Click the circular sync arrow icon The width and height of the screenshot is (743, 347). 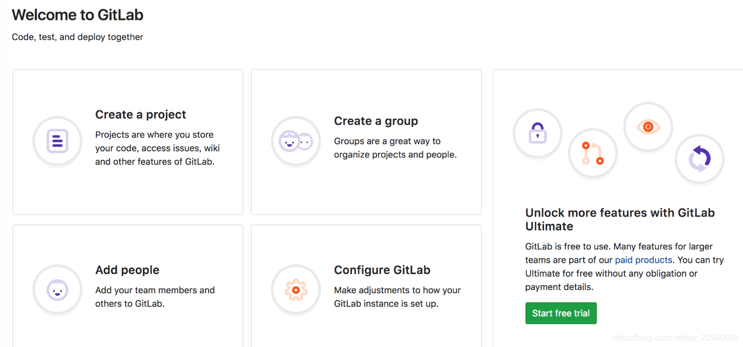[699, 159]
